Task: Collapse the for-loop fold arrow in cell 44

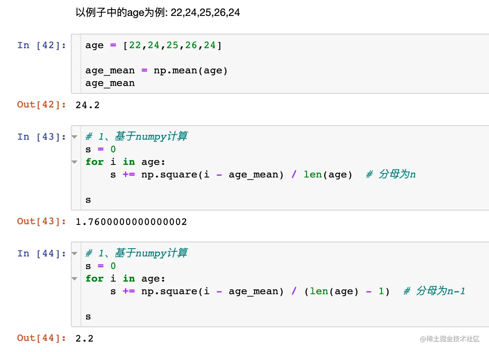Action: point(75,279)
